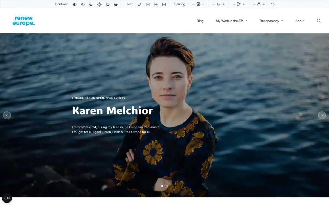The height and width of the screenshot is (205, 329).
Task: Expand the Transparency dropdown menu
Action: pos(271,21)
